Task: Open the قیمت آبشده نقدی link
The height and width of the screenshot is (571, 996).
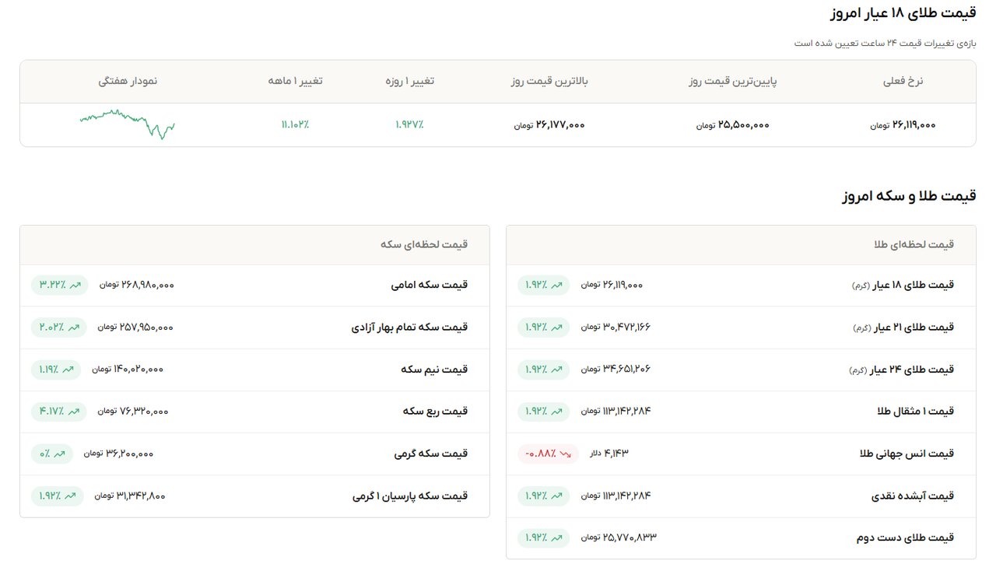Action: point(913,496)
